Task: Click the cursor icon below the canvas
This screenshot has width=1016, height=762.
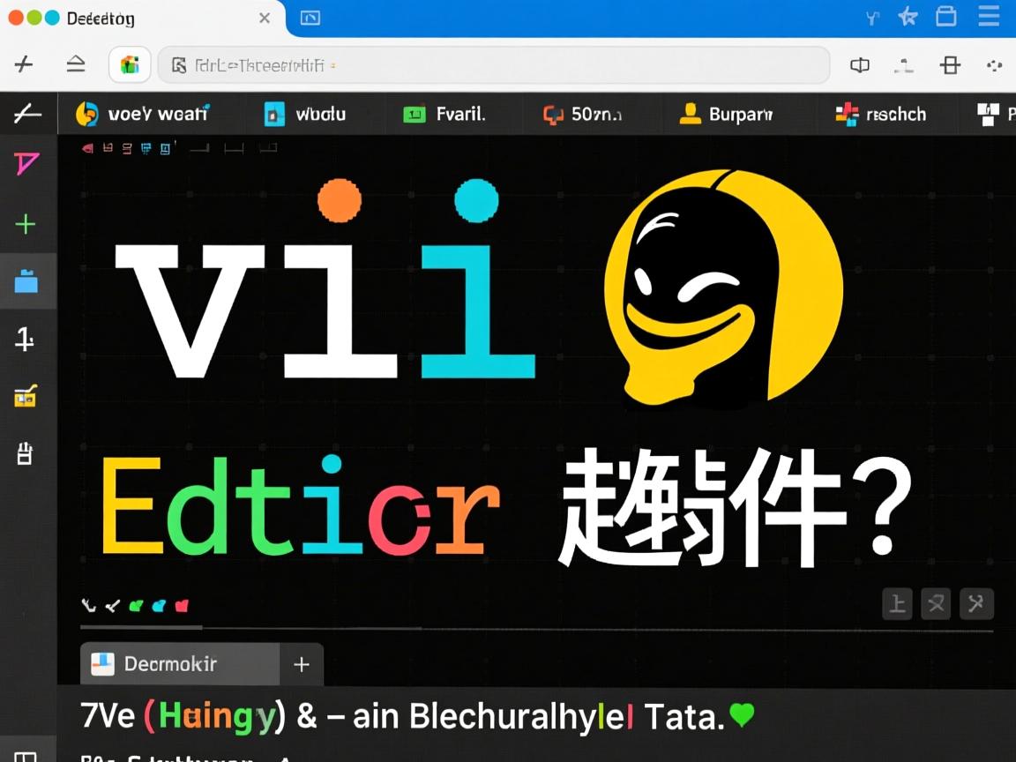Action: [x=87, y=605]
